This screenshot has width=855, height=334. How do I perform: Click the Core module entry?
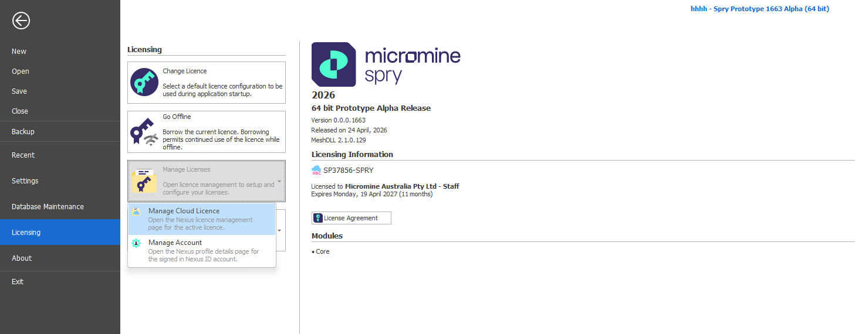322,251
